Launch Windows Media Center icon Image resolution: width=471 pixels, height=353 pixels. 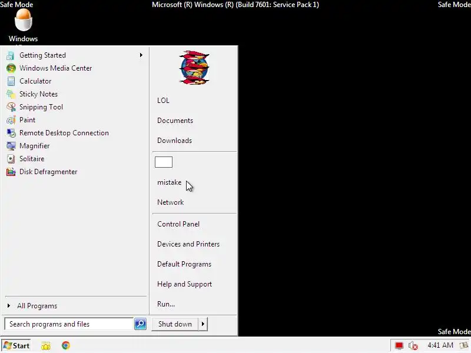[11, 68]
